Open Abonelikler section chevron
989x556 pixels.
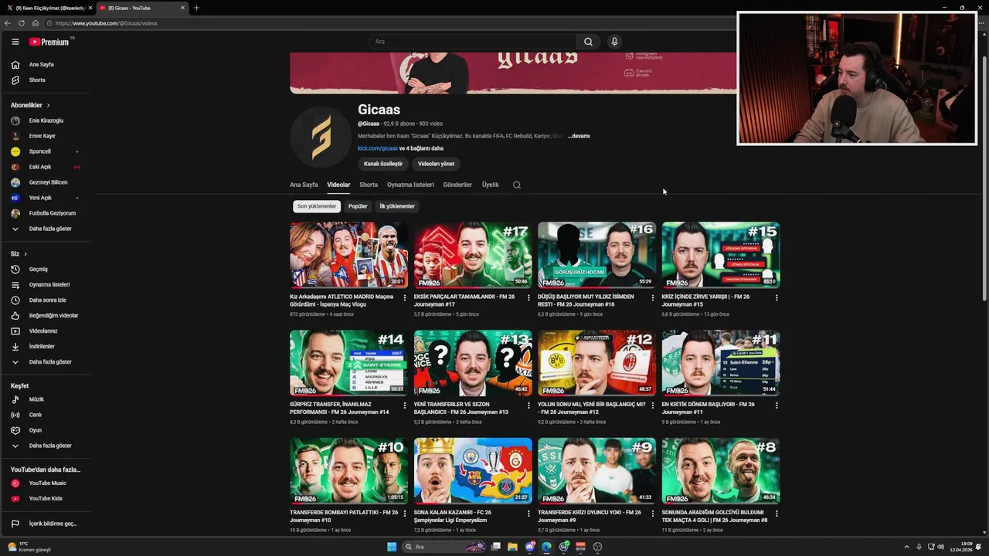tap(48, 105)
